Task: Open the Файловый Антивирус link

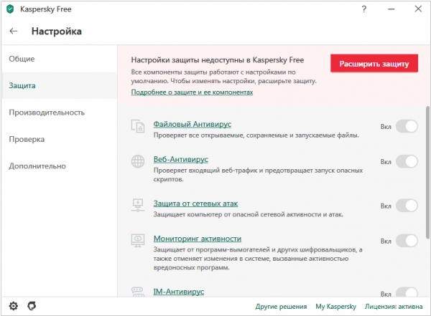Action: point(192,124)
